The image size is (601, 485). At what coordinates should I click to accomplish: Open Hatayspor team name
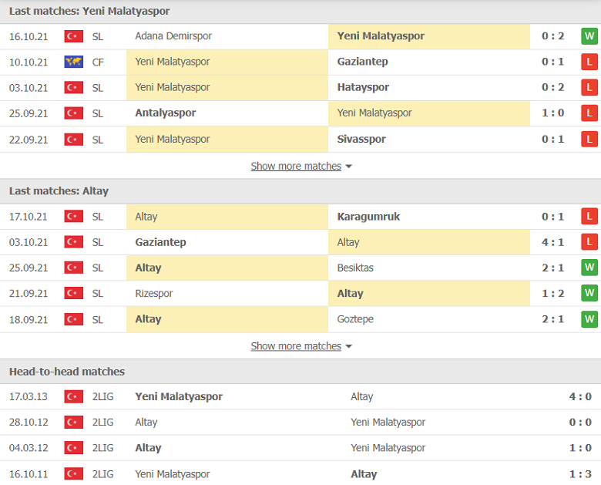point(363,87)
